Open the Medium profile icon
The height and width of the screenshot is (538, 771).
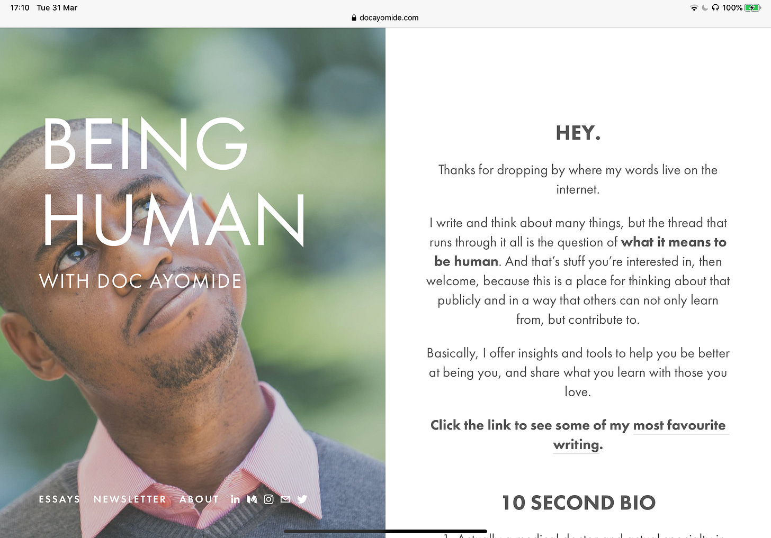[x=252, y=499]
